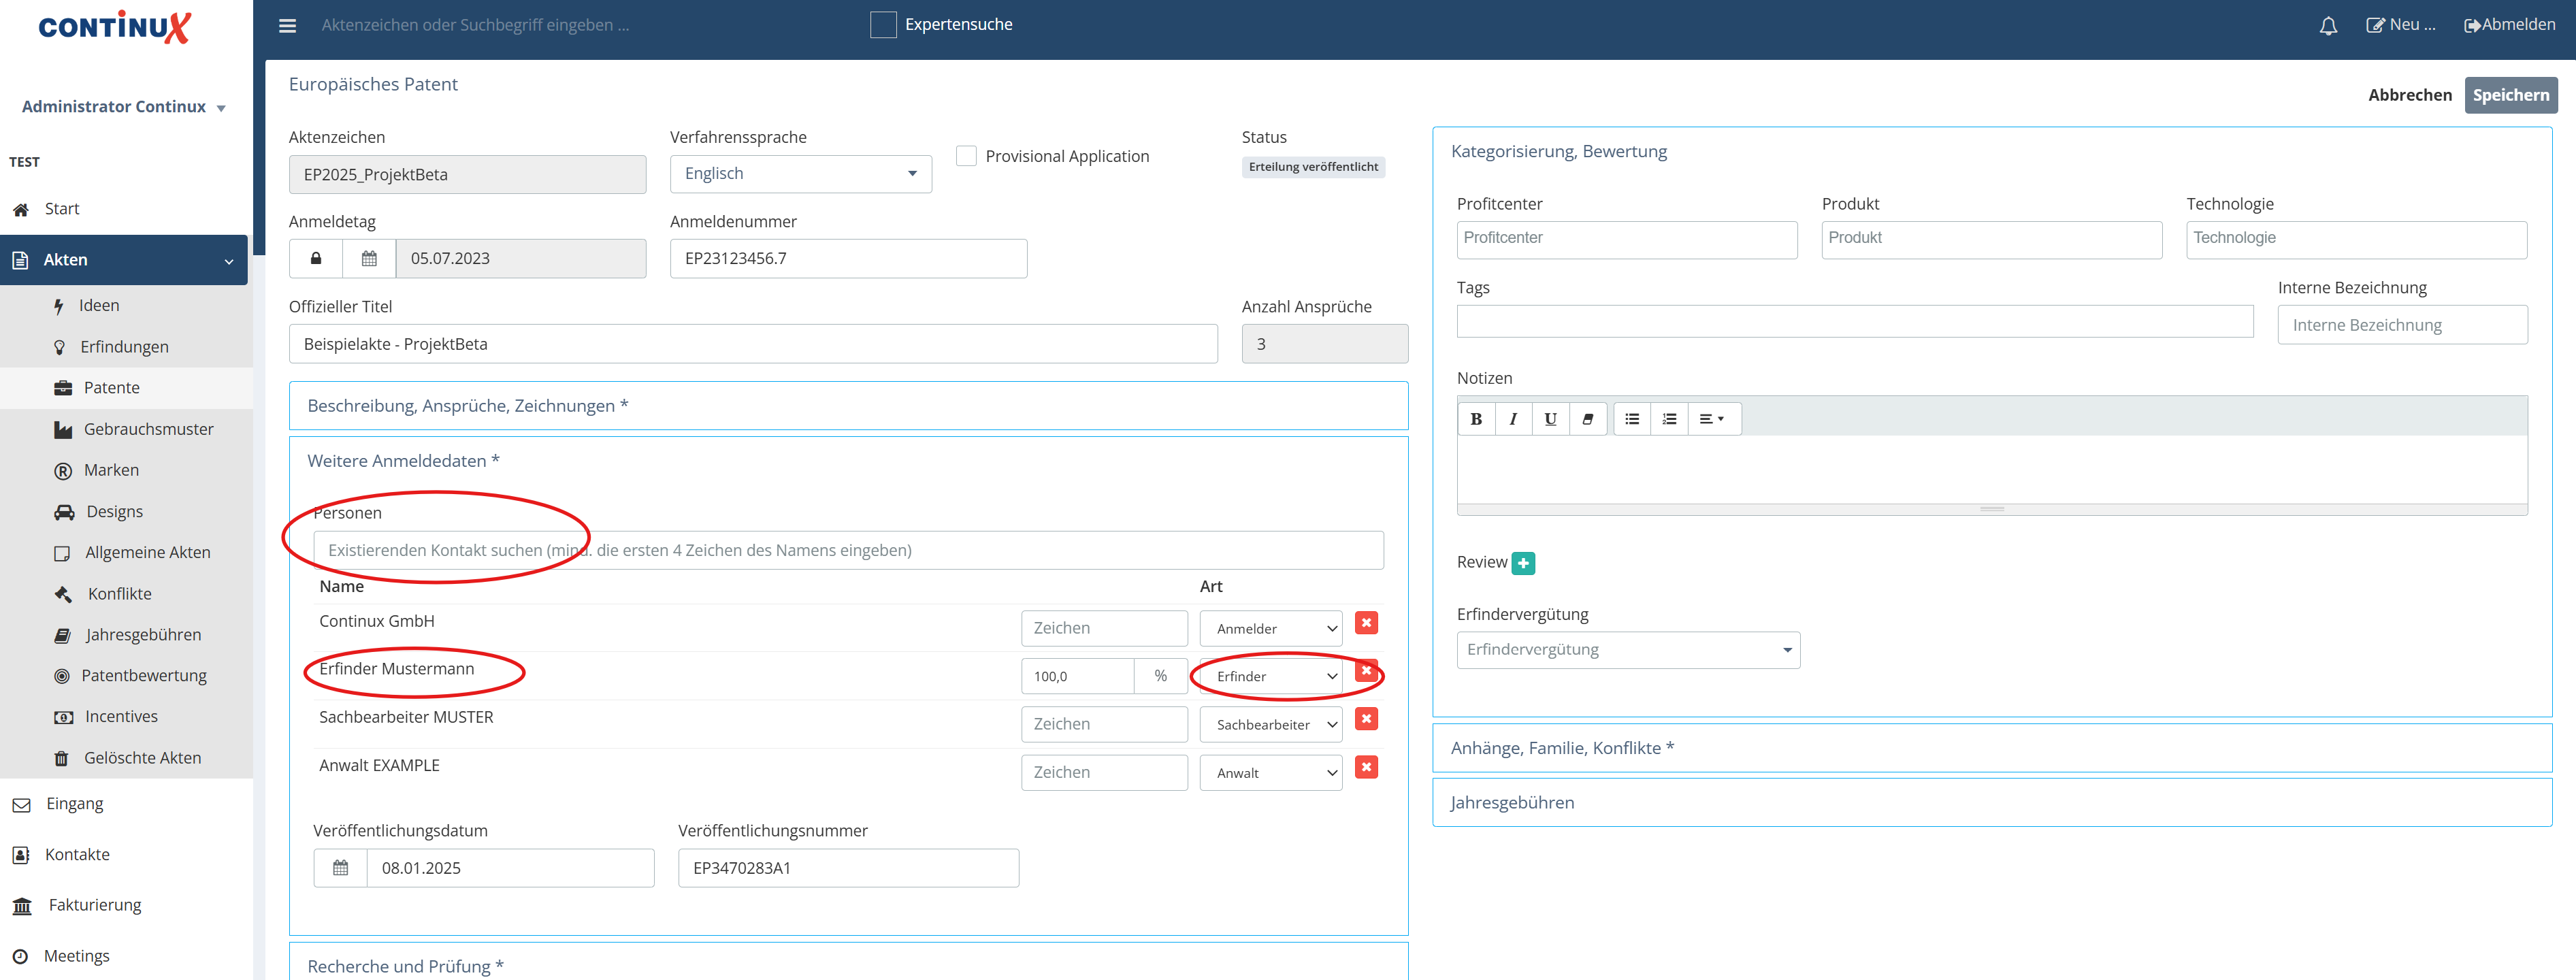Check the Provisional Application box
This screenshot has height=980, width=2576.
[965, 156]
